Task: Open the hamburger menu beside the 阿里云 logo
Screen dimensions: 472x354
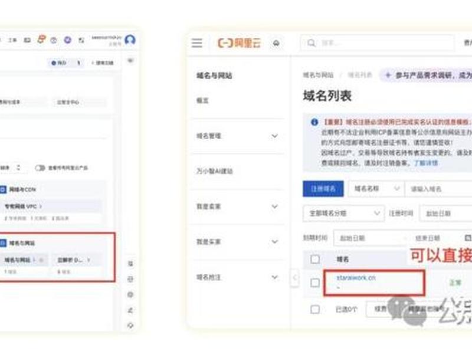Action: 197,42
